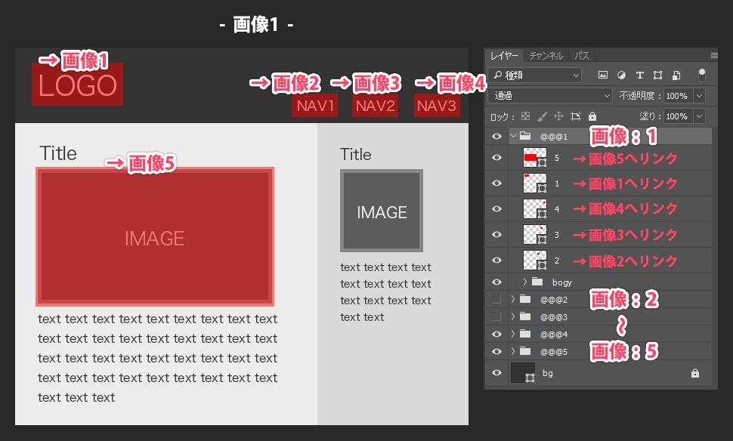
Task: Open the 種類 filter type dropdown
Action: (x=535, y=76)
